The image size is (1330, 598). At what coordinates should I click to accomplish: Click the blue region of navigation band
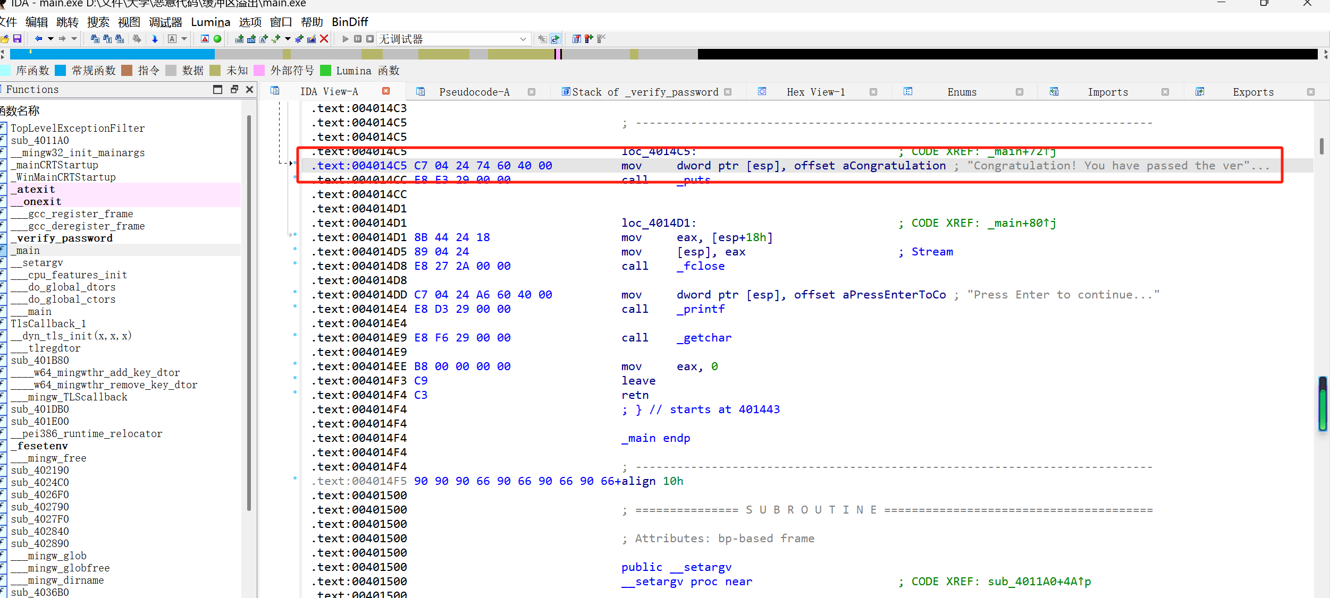(x=112, y=54)
